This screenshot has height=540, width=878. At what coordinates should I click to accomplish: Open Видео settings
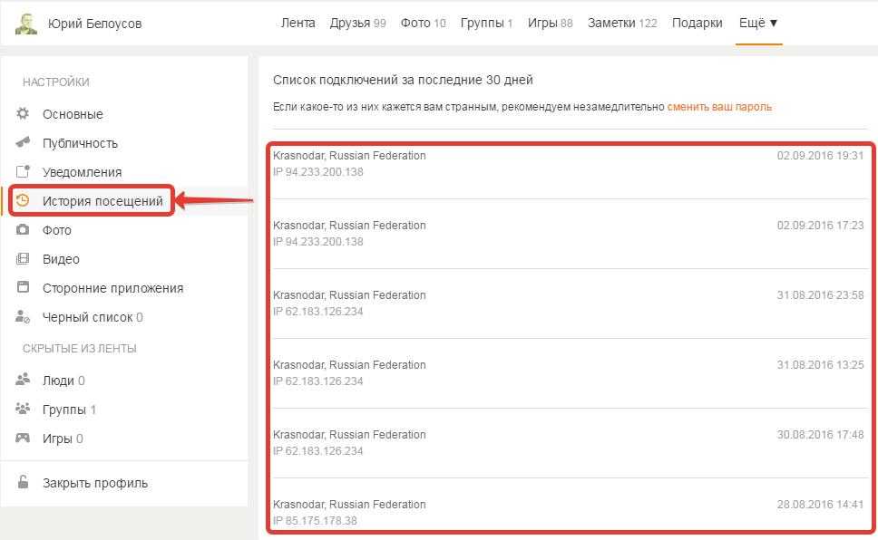tap(61, 259)
